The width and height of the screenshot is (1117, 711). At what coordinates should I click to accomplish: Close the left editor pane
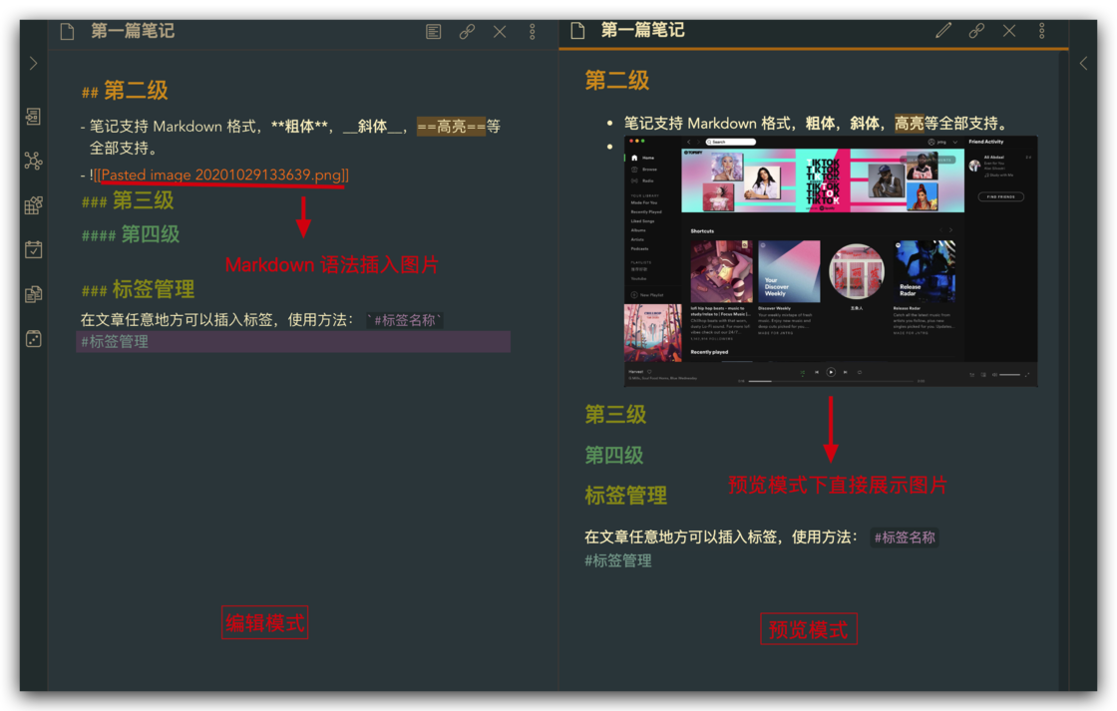(500, 31)
